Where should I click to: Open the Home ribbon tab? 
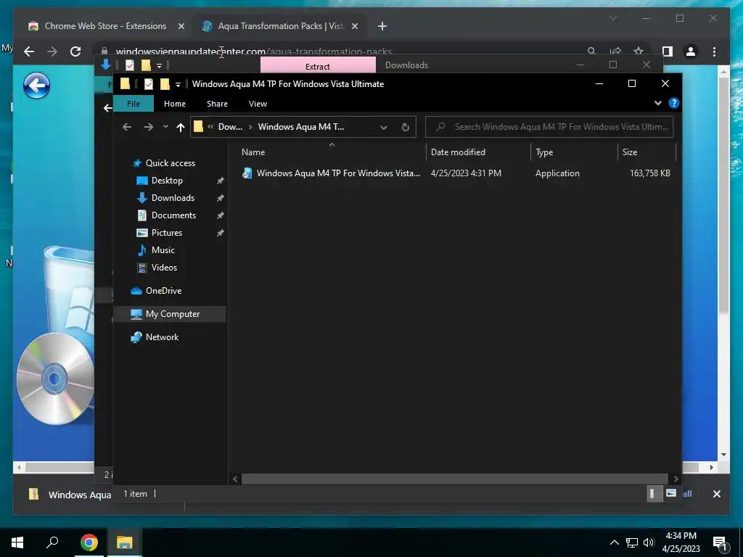click(175, 104)
